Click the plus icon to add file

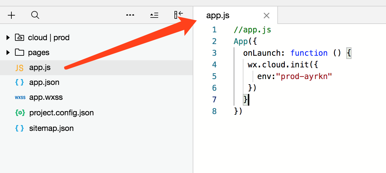[11, 15]
